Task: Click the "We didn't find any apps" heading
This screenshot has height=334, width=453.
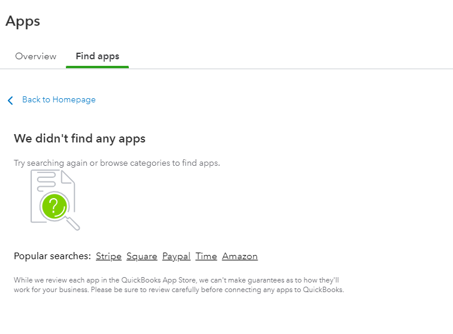Action: tap(80, 139)
